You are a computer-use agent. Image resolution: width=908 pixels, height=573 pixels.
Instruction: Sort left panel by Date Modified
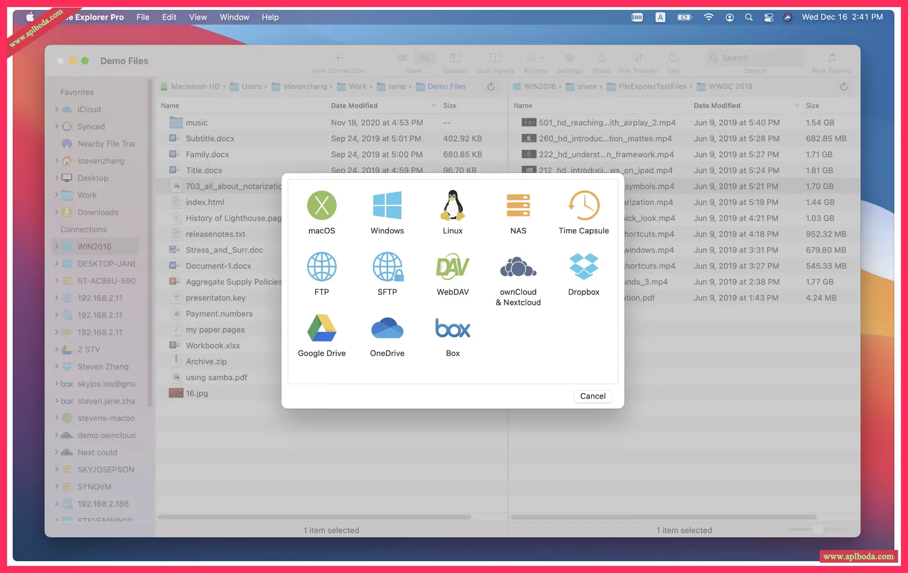click(384, 106)
